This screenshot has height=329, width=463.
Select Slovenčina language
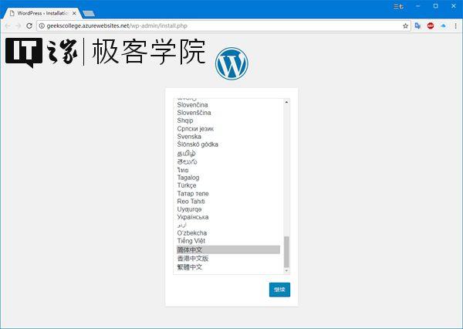192,105
